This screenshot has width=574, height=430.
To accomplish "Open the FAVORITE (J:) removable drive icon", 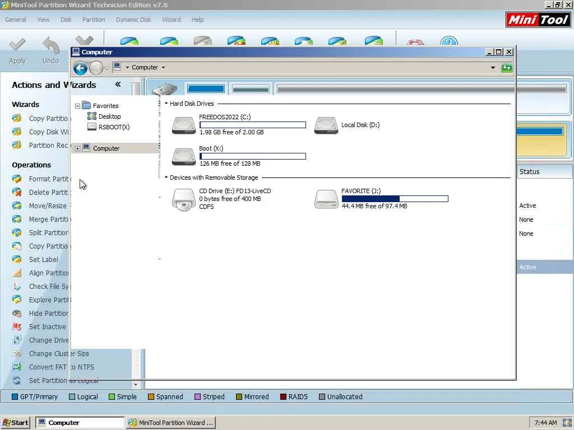I will point(326,199).
